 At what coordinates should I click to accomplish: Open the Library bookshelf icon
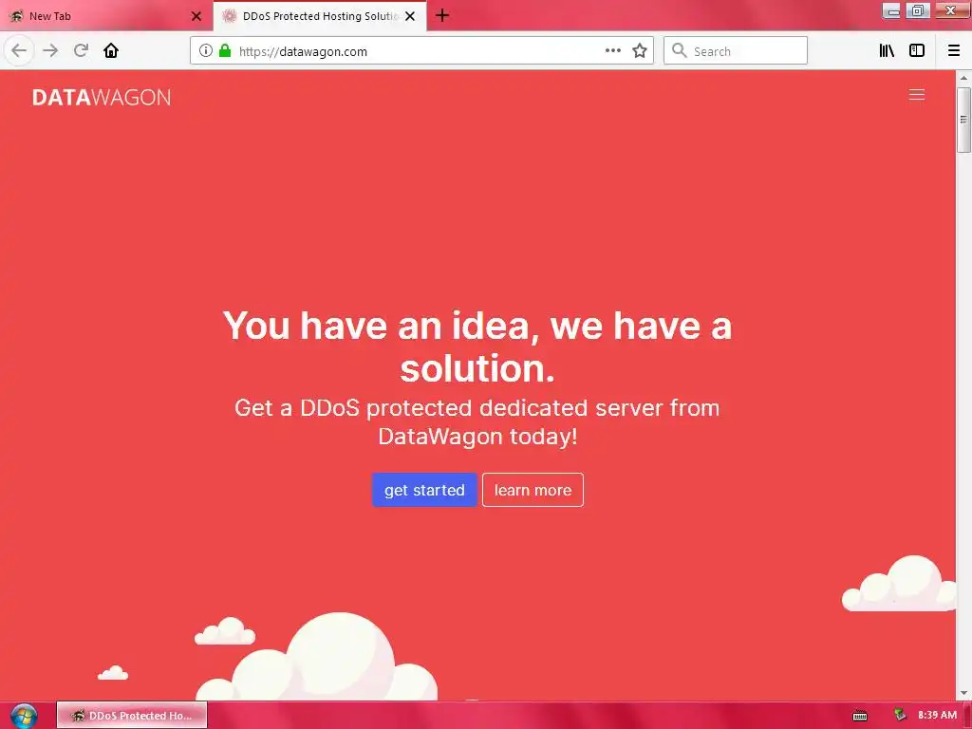(887, 51)
